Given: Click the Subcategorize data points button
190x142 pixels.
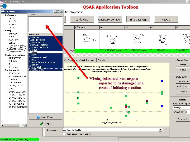Looking at the screenshot, I should coord(183,81).
